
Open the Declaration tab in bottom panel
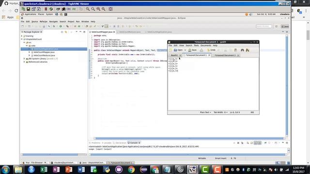[120, 143]
